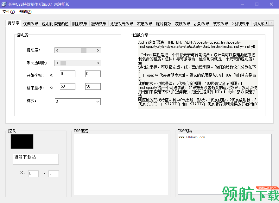Switch to the 边缘发光效果 tab
The image size is (279, 203).
coord(122,24)
